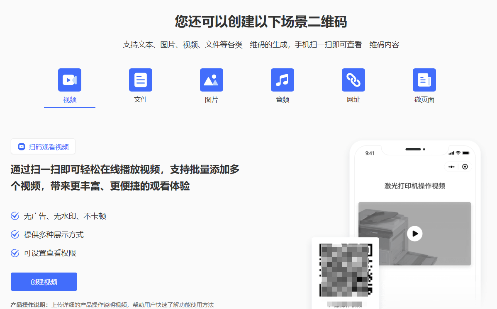Screen dimensions: 497x309
Task: Click the 扫码观看视频 tag button
Action: pos(43,147)
